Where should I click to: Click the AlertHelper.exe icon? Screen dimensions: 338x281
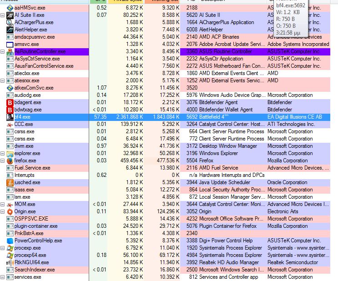(10, 30)
